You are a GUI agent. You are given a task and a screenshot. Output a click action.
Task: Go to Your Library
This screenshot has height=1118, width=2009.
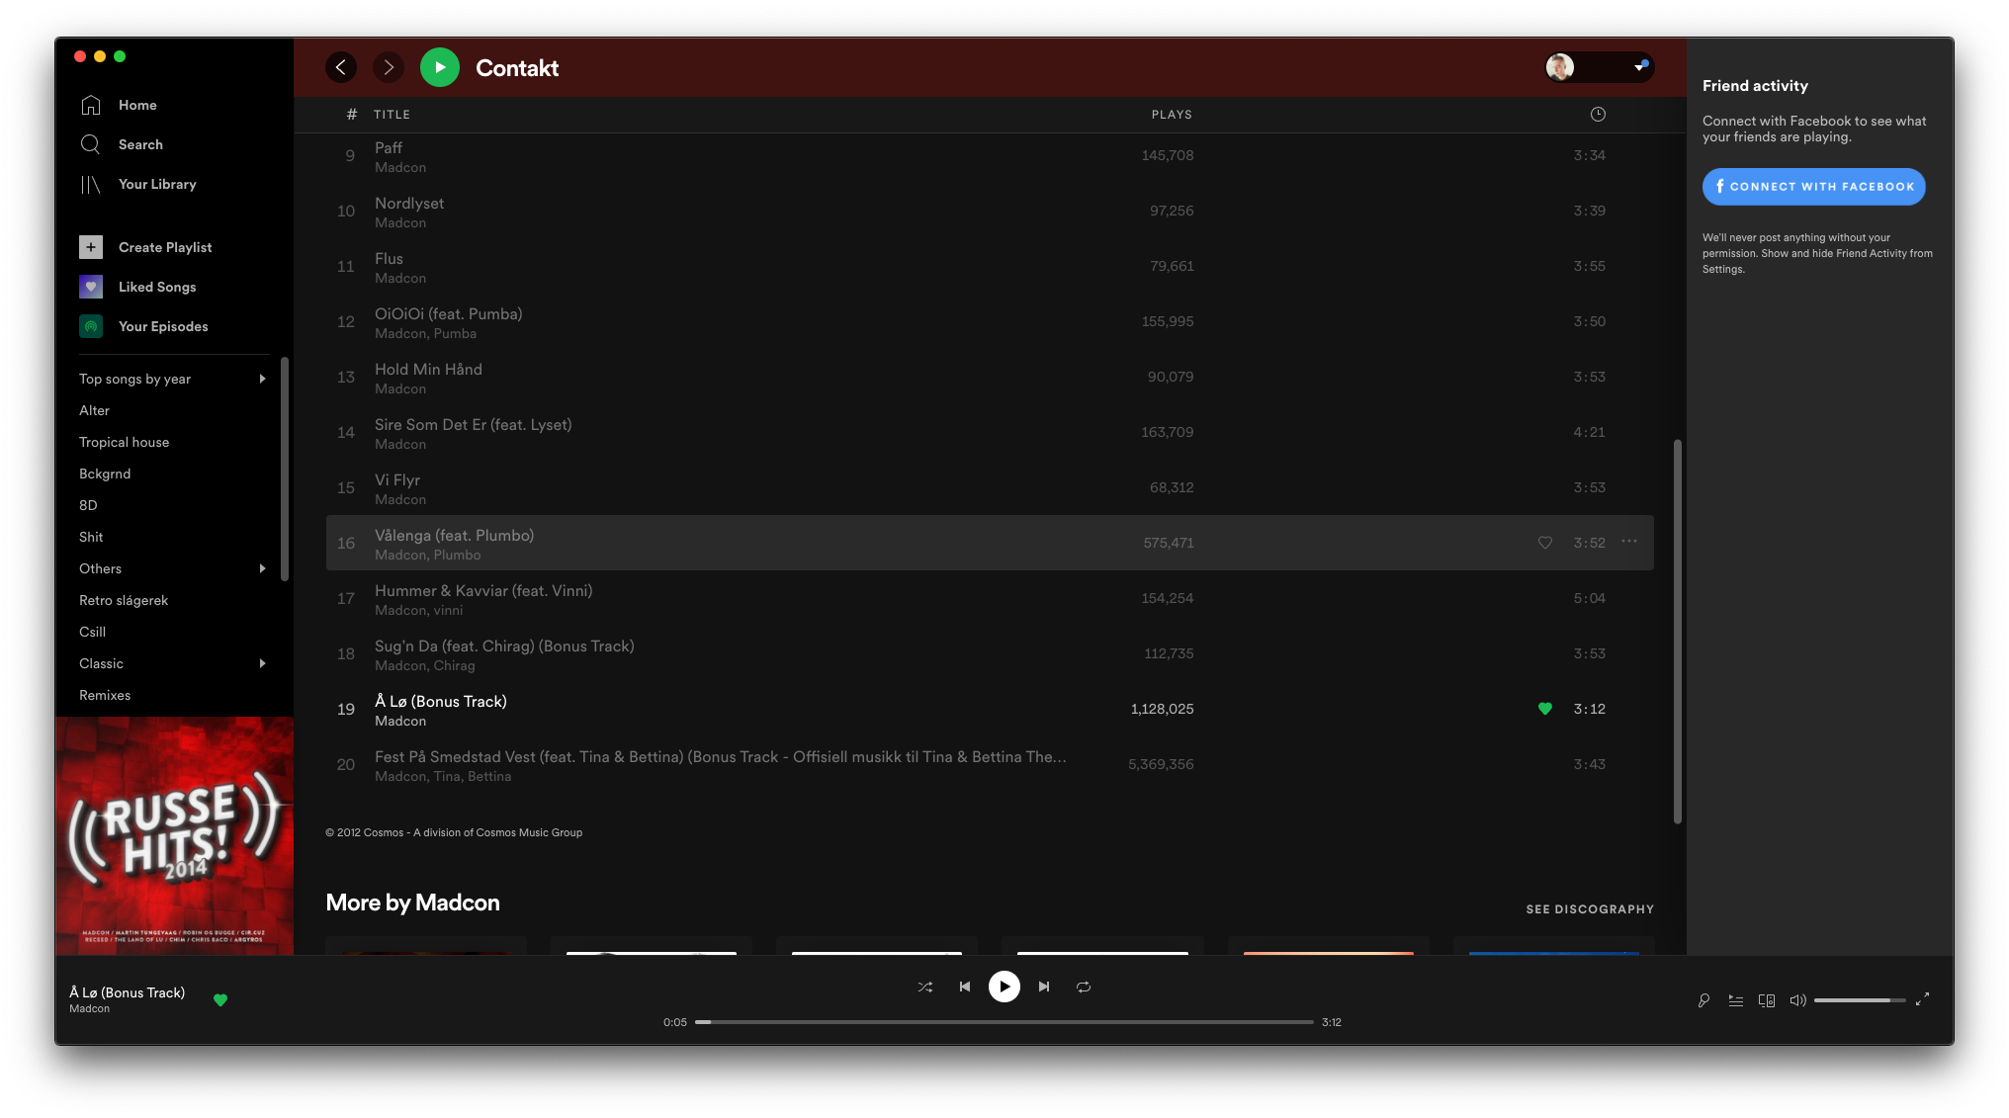pos(157,184)
